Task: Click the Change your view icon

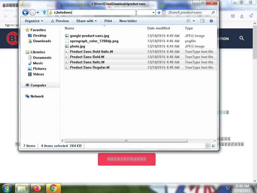Action: click(x=188, y=21)
